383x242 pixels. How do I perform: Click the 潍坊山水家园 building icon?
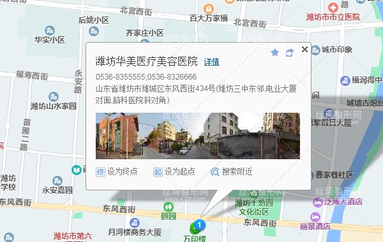54,97
